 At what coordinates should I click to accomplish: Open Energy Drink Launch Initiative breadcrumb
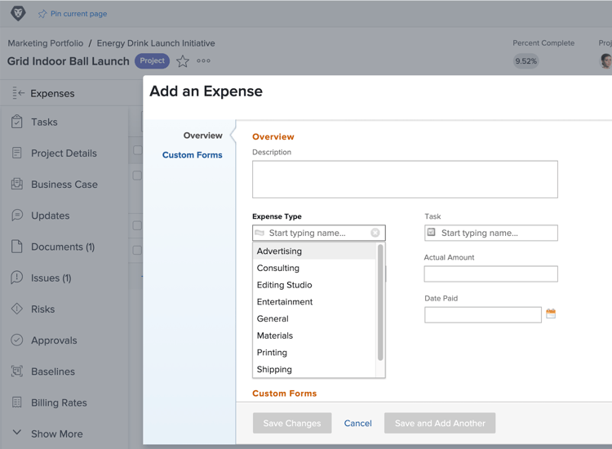tap(156, 43)
